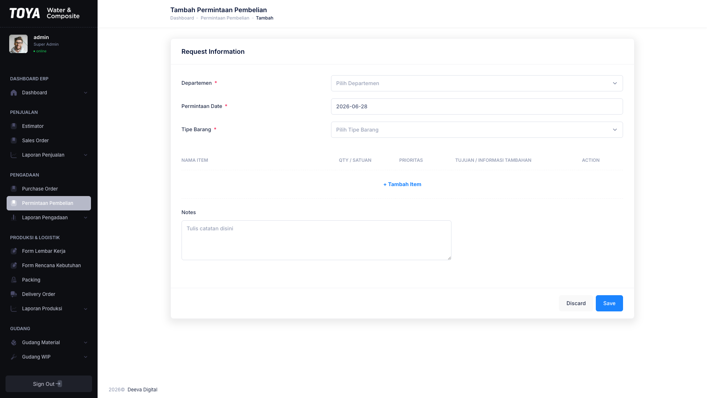Click the Laporan Penjualan chart icon
This screenshot has width=707, height=398.
pos(14,155)
